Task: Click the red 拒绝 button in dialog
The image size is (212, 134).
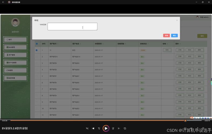Action: pos(166,35)
